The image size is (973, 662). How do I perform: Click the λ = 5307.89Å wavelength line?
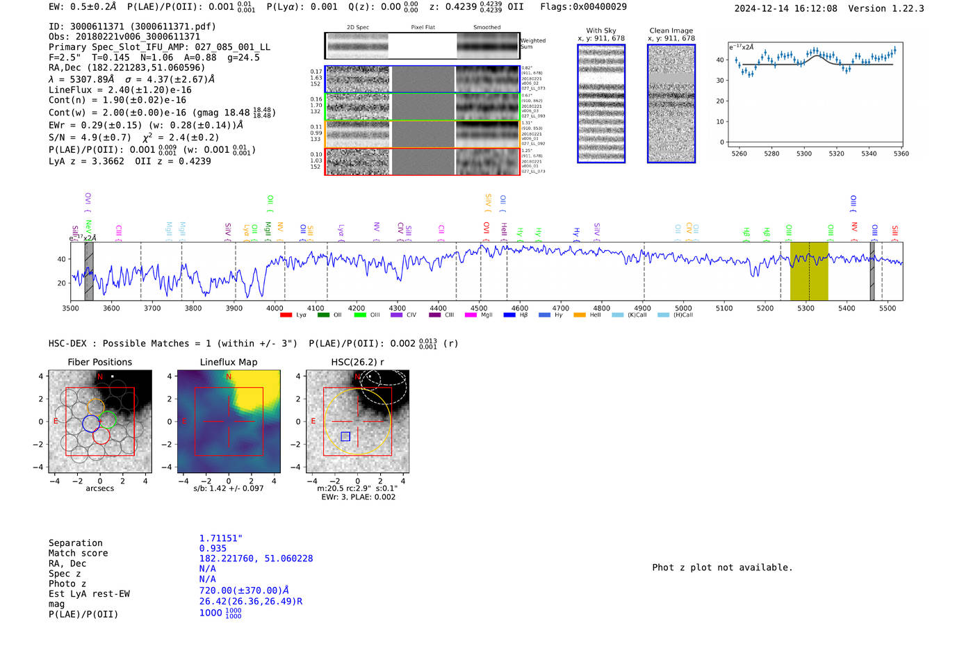[131, 79]
